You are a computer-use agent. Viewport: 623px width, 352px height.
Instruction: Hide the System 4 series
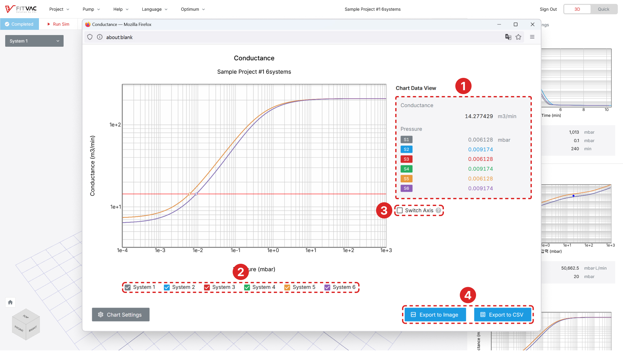[247, 287]
